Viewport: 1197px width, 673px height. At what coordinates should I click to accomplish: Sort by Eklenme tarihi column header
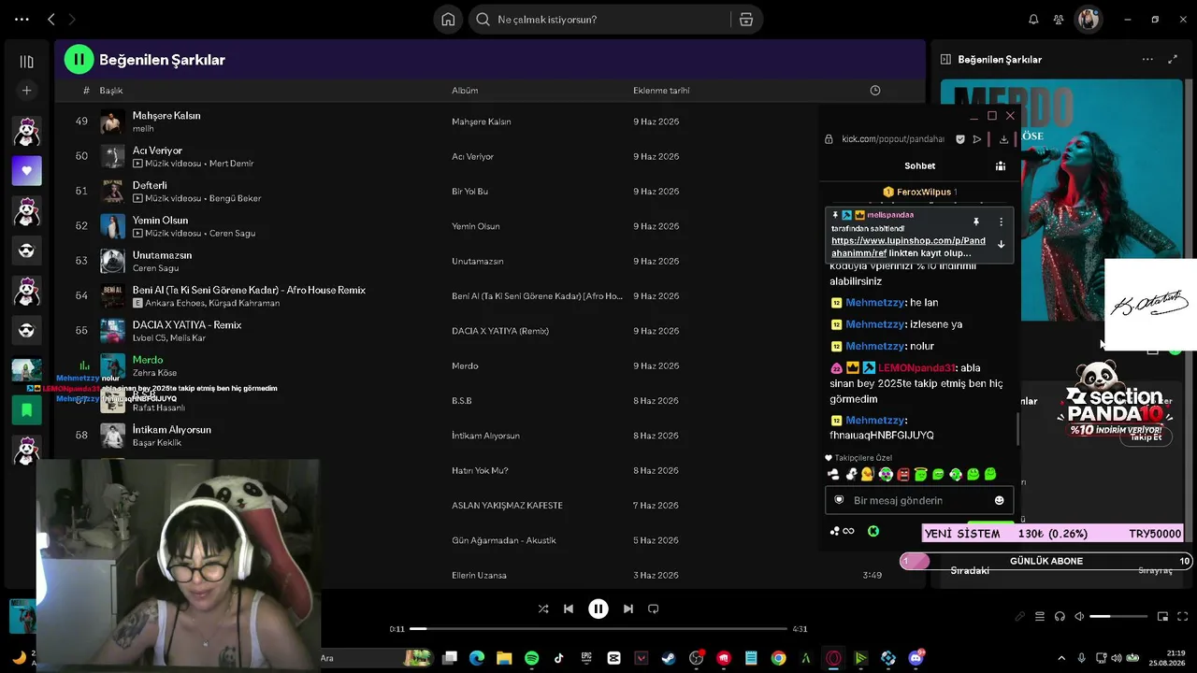click(x=661, y=91)
